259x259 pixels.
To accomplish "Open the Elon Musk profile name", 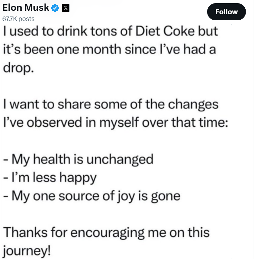I will point(26,8).
